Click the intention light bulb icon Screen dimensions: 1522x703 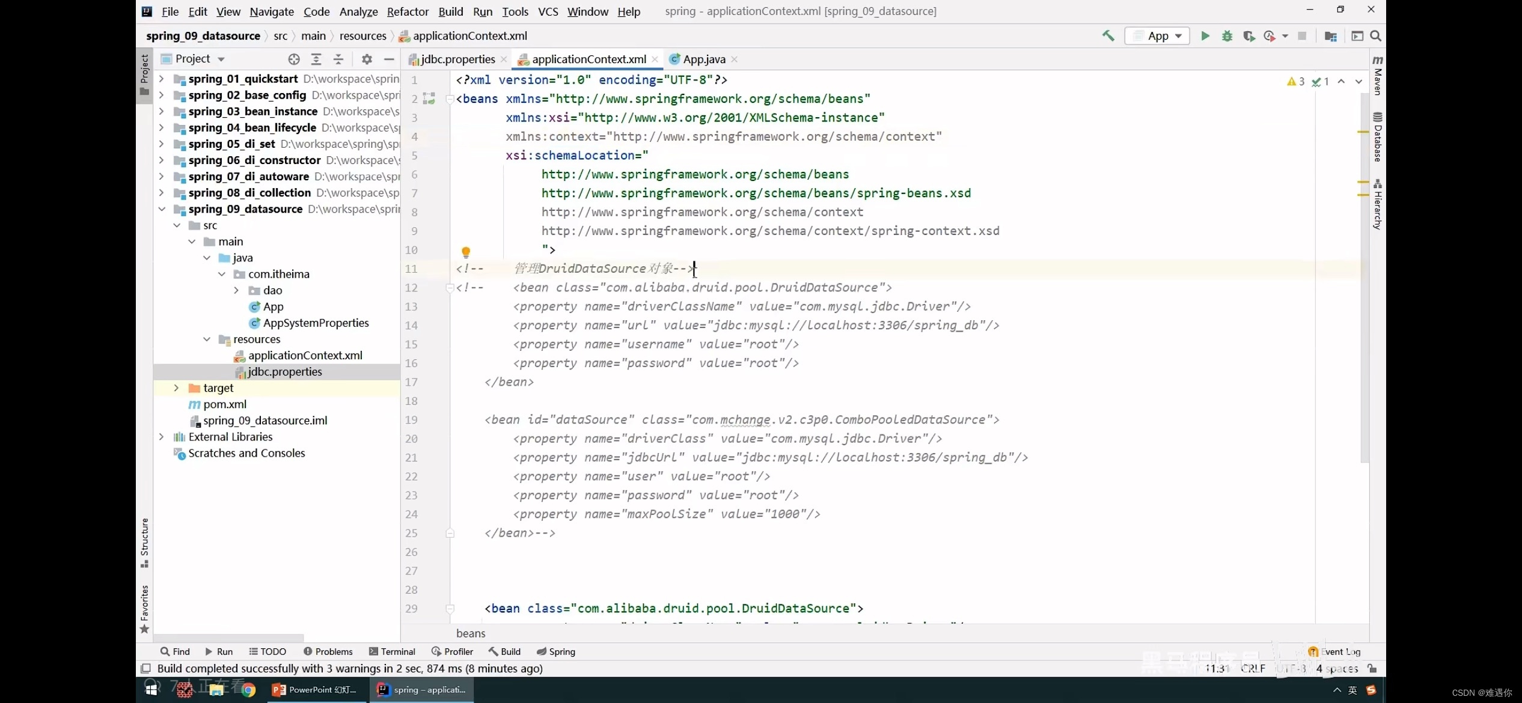pyautogui.click(x=465, y=251)
